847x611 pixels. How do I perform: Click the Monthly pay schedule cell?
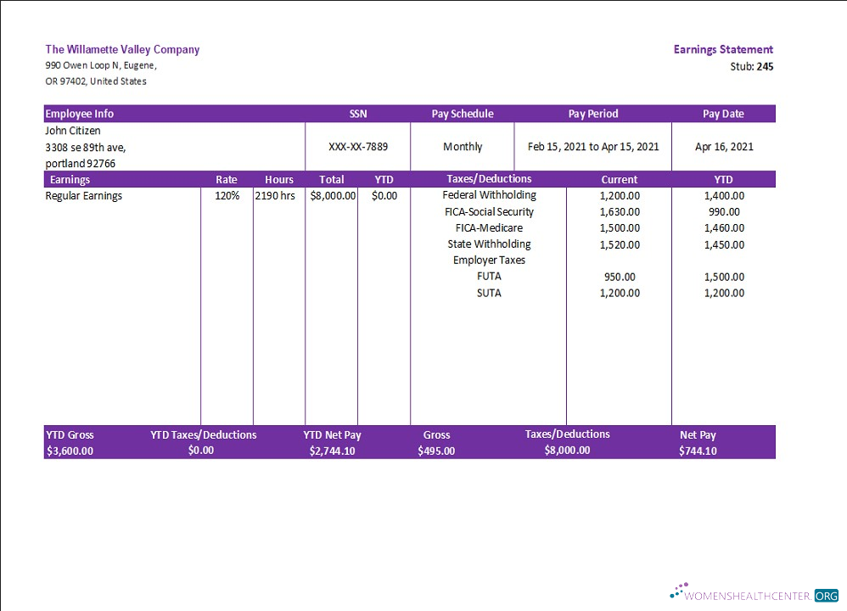coord(463,147)
